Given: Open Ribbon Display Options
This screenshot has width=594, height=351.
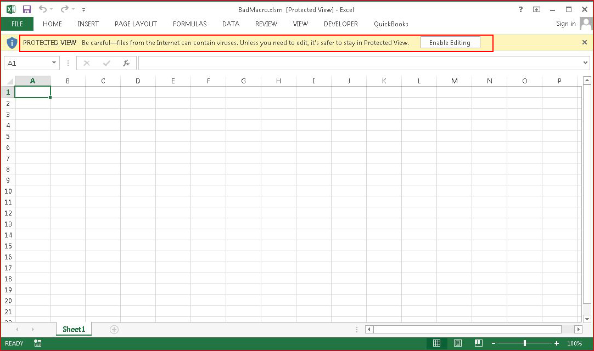Looking at the screenshot, I should 536,9.
